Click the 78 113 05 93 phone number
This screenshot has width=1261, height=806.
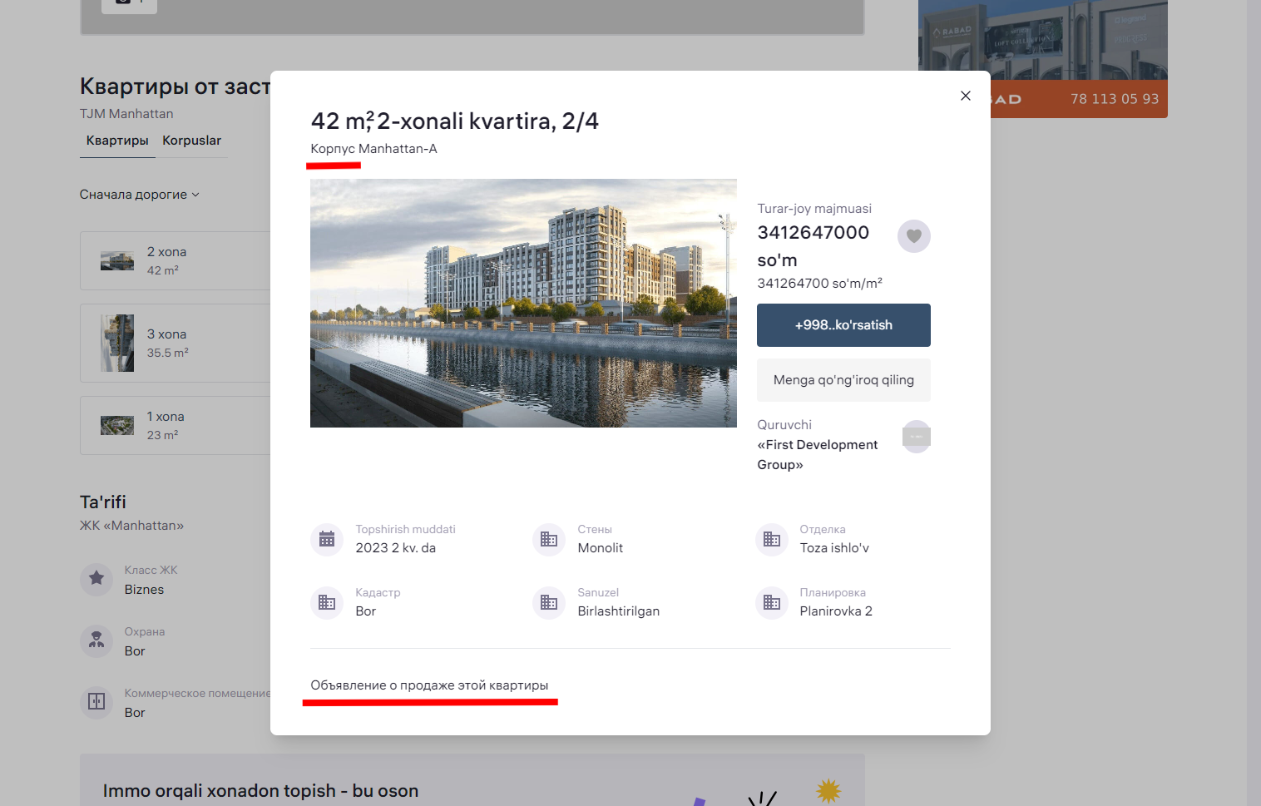click(x=1115, y=99)
